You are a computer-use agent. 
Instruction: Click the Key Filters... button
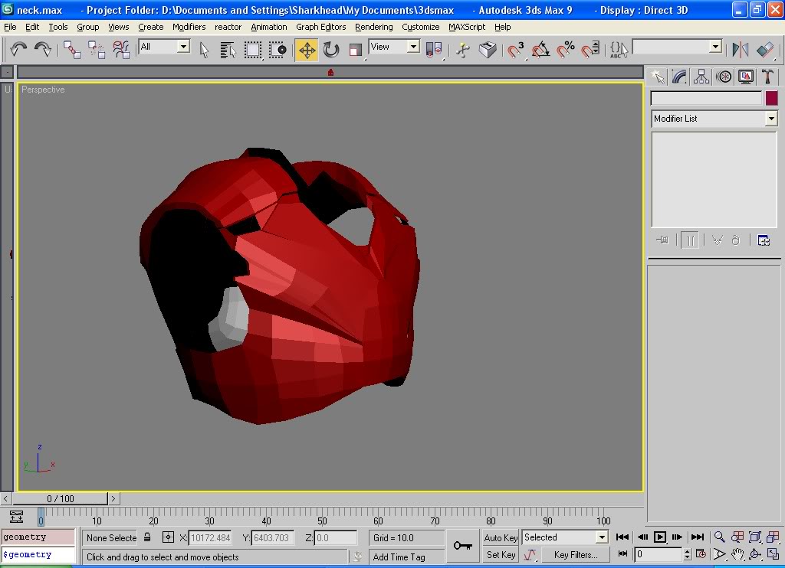[574, 555]
